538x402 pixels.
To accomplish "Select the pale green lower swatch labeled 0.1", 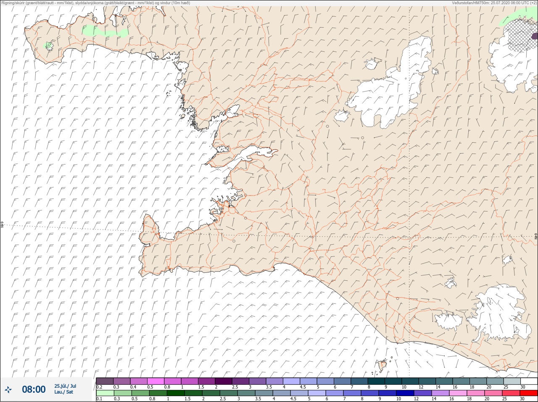I will click(x=105, y=393).
